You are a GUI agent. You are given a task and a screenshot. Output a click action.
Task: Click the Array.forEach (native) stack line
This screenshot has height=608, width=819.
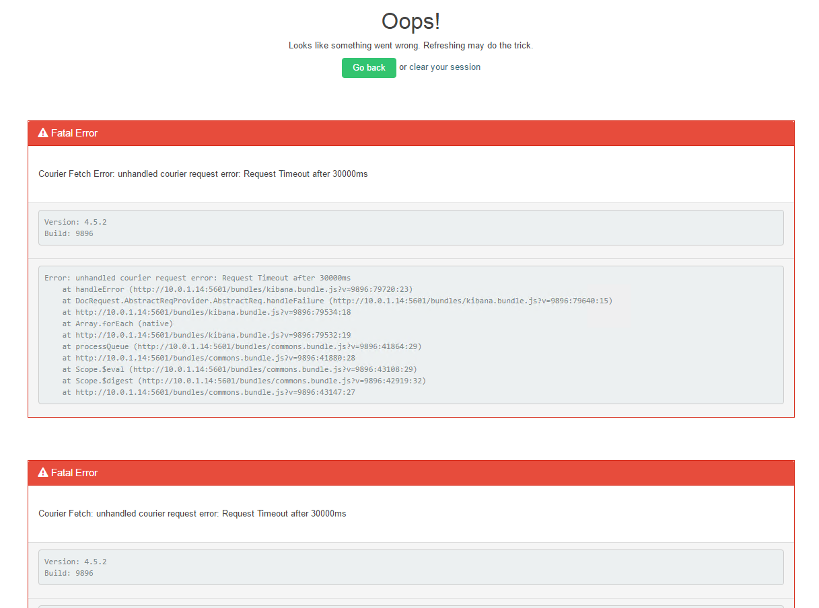pyautogui.click(x=118, y=324)
